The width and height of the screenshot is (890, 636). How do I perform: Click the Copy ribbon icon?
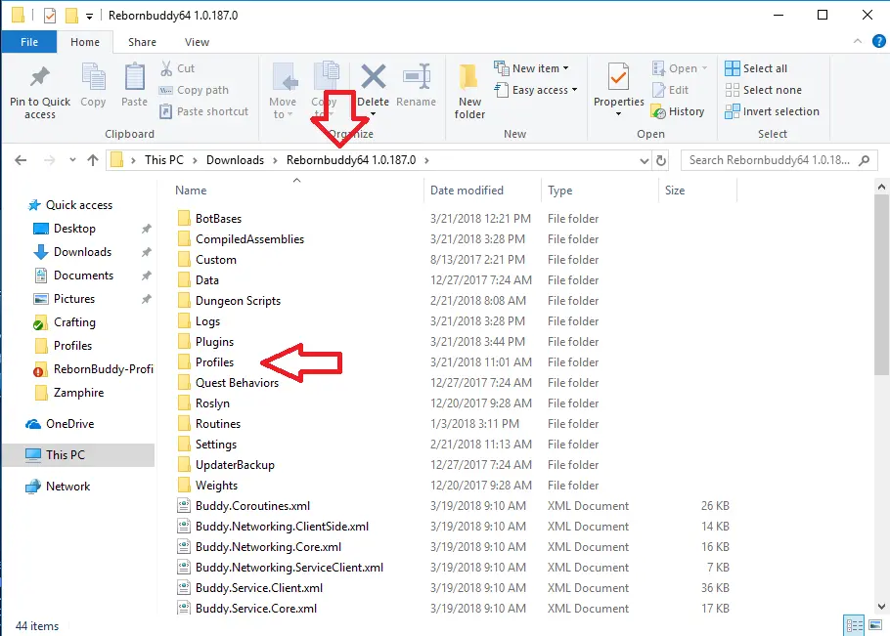coord(93,77)
